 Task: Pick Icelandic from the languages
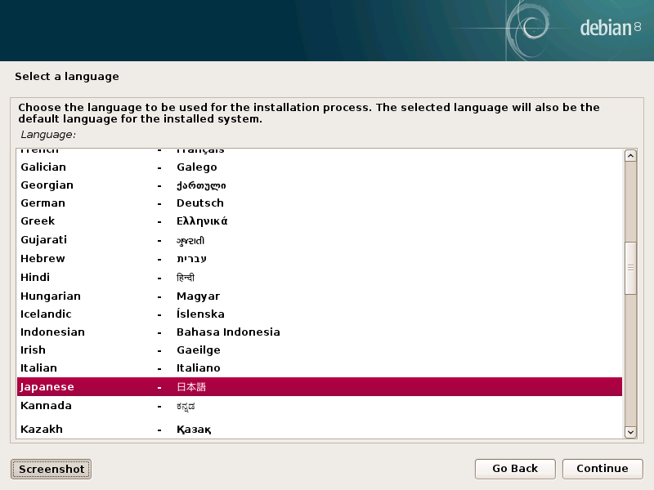46,314
